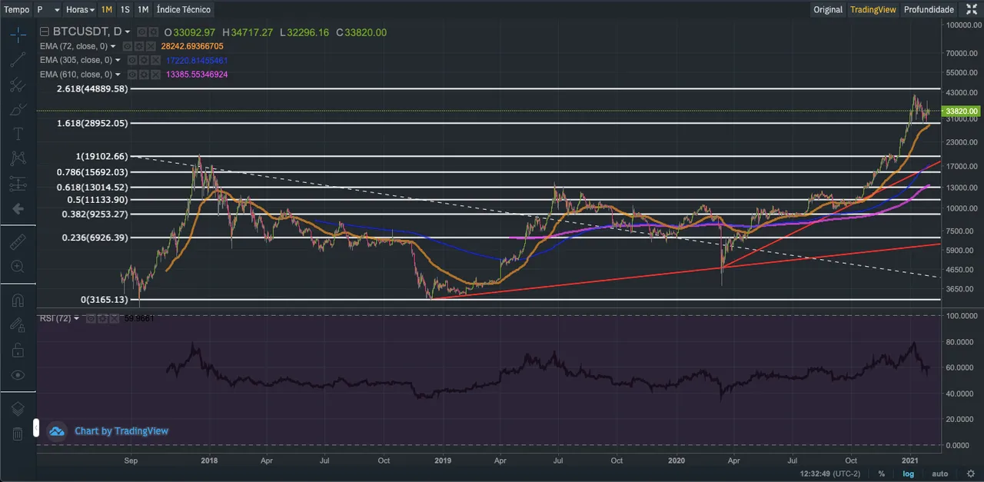Collapse the BTCUSDT legend box
The height and width of the screenshot is (482, 984).
coord(44,32)
